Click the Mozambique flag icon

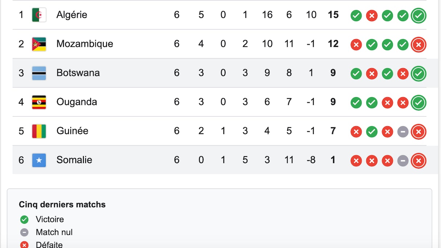pos(39,44)
